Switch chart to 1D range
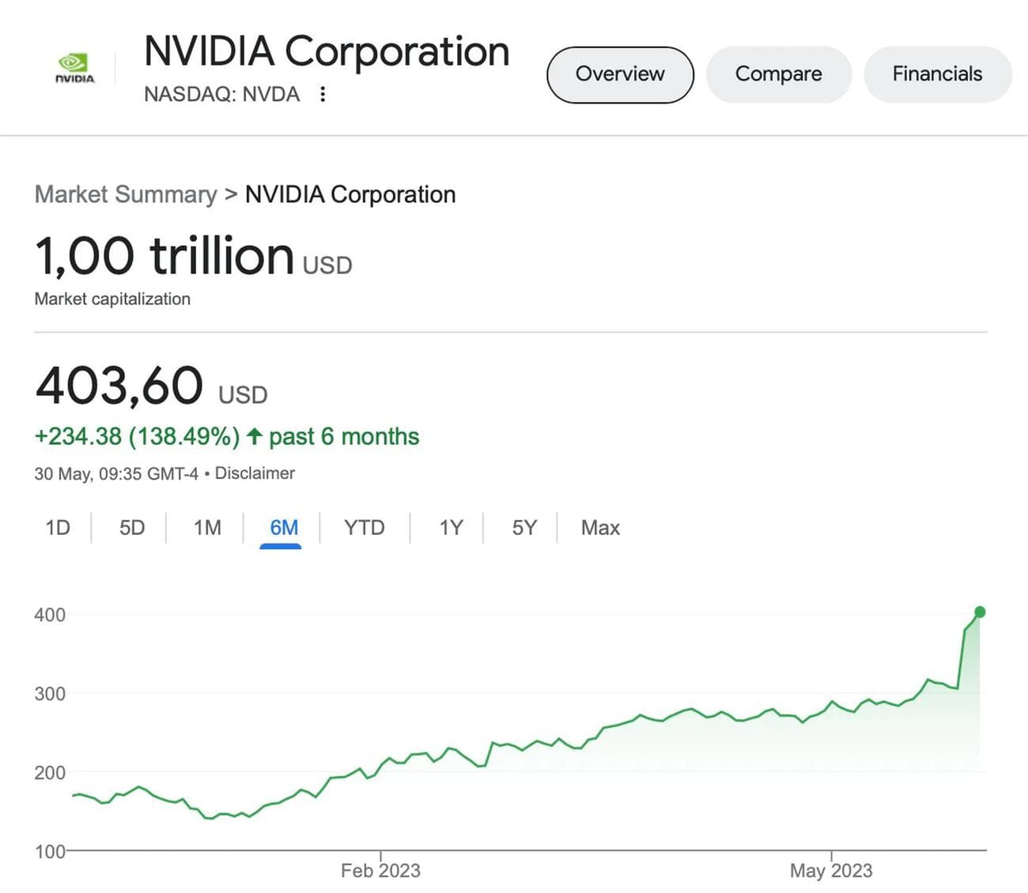Screen dimensions: 1028x893 tap(57, 527)
